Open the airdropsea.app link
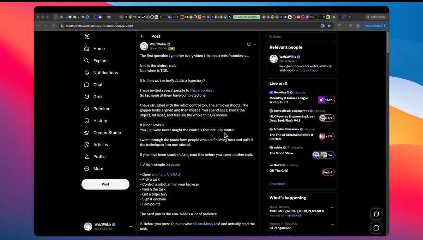This screenshot has width=423, height=240. point(307,70)
